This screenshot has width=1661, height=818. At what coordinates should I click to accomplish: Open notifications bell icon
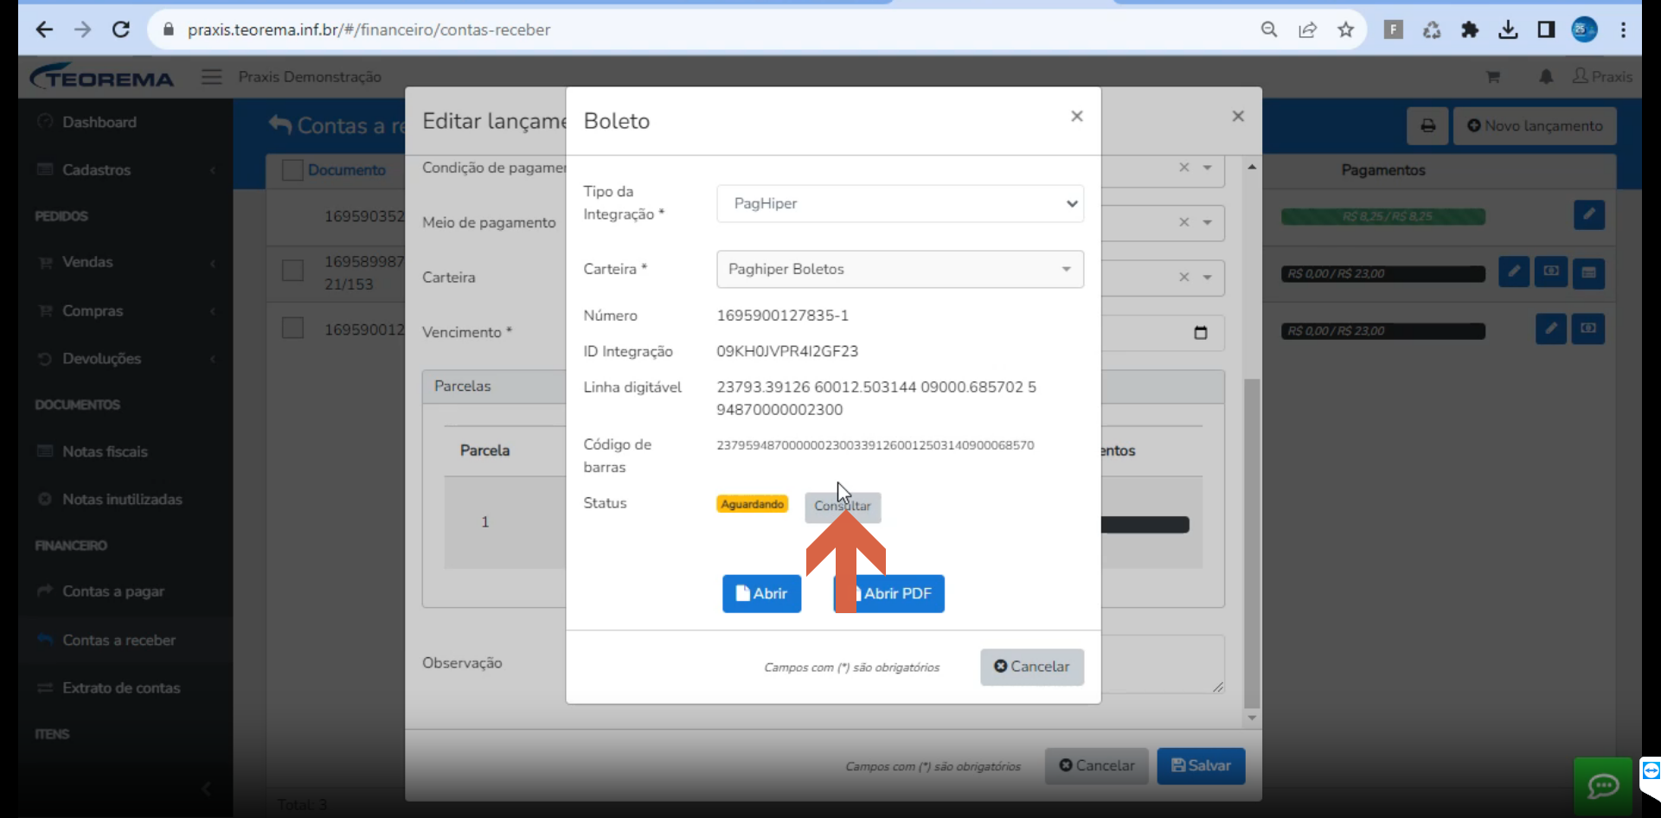[1546, 77]
